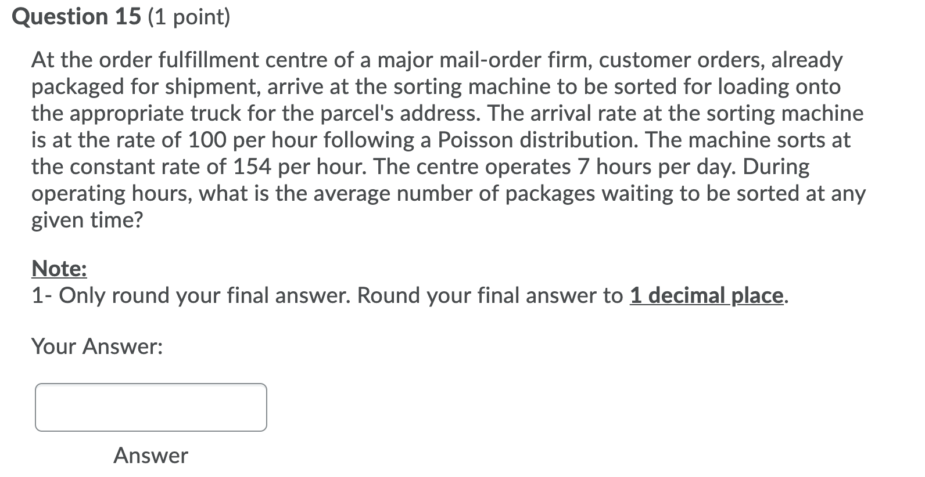Select the Answer label below the text box
Viewport: 925px width, 477px height.
150,456
